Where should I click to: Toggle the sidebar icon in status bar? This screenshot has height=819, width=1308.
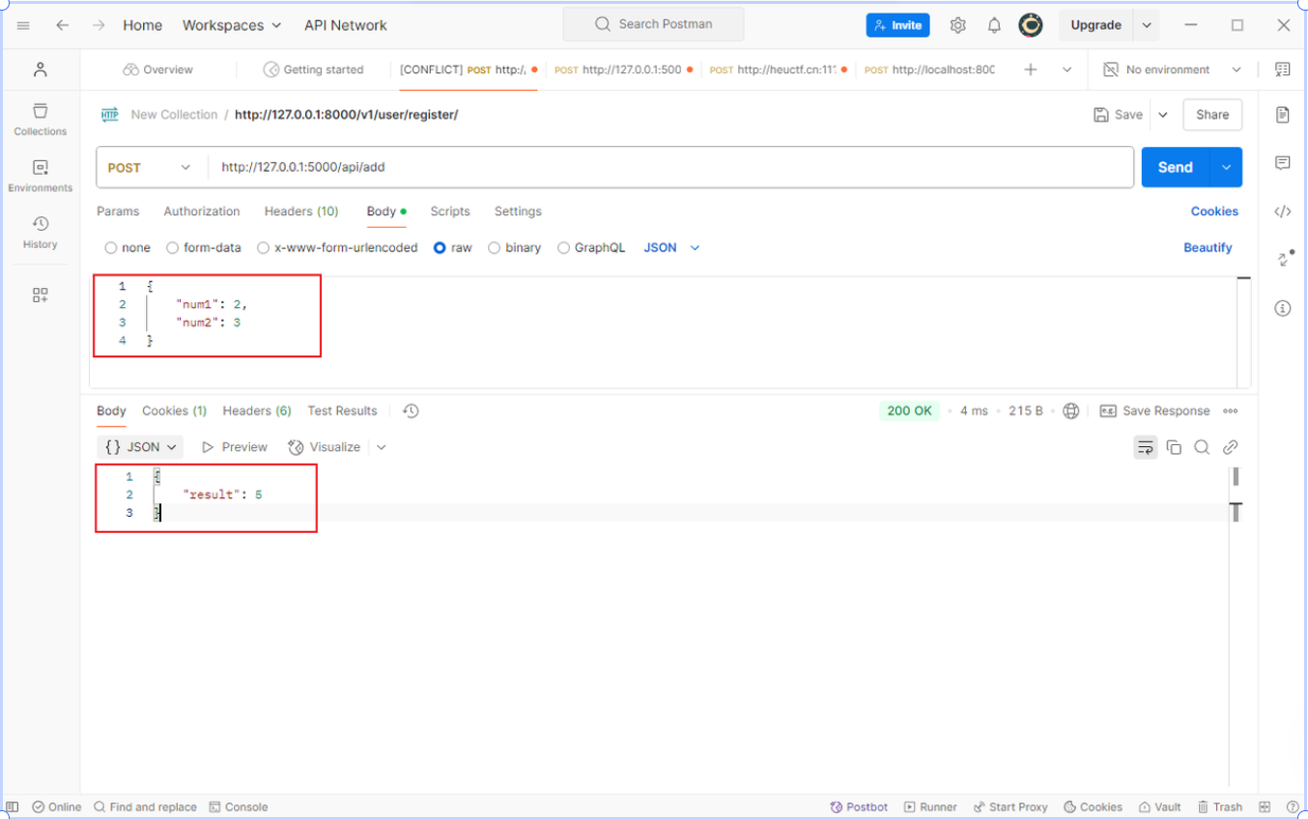point(13,806)
